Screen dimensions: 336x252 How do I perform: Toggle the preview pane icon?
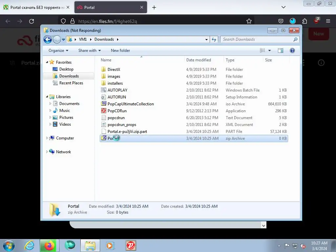pyautogui.click(x=281, y=51)
